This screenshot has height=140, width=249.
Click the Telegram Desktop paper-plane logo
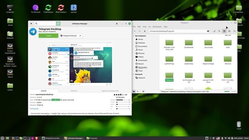click(33, 31)
